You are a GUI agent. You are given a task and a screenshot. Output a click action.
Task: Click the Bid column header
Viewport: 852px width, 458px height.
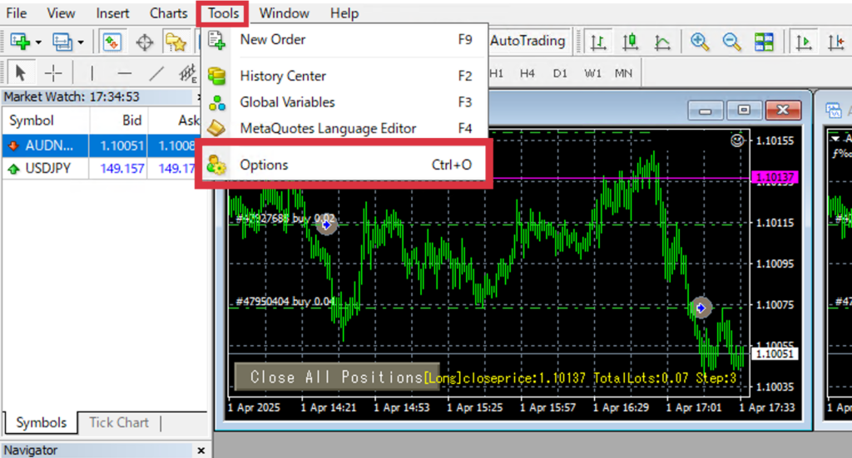pos(119,121)
